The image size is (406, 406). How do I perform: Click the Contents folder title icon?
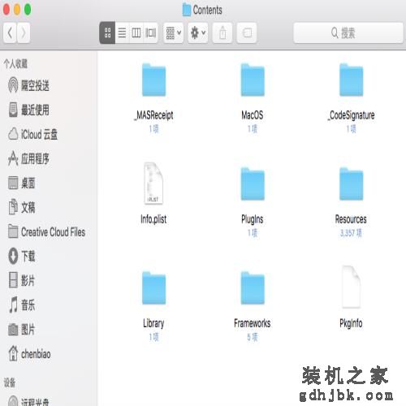(187, 10)
